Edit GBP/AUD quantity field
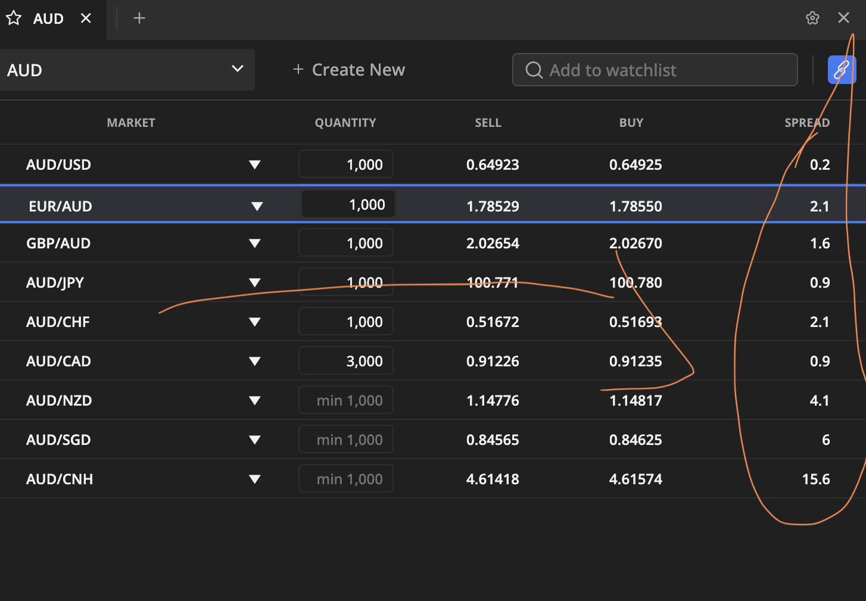866x601 pixels. pyautogui.click(x=346, y=242)
